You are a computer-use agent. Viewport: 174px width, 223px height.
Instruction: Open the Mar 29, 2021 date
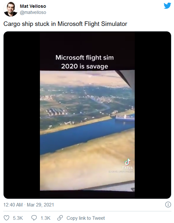(x=40, y=205)
